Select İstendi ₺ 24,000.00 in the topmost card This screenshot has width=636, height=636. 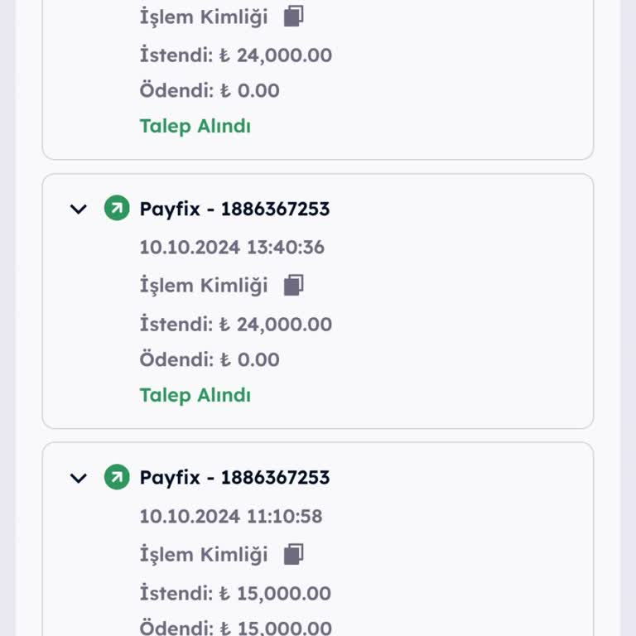[236, 55]
